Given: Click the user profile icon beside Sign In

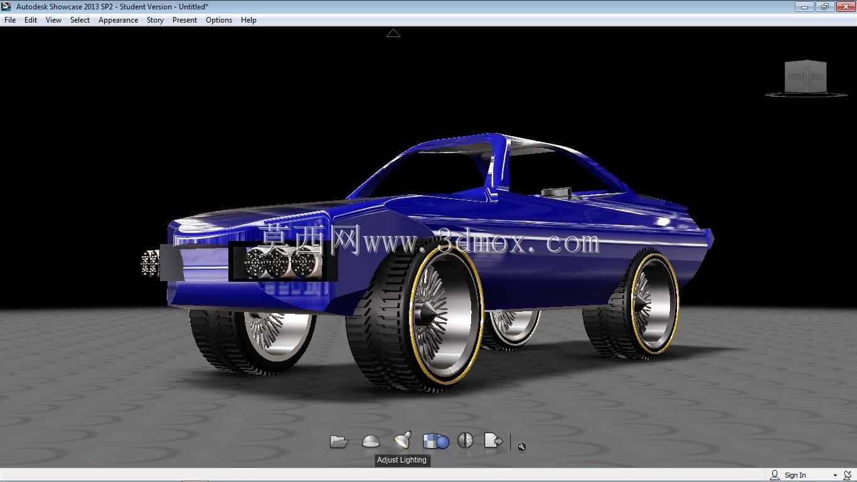Looking at the screenshot, I should 775,475.
